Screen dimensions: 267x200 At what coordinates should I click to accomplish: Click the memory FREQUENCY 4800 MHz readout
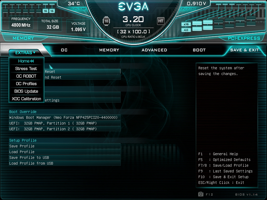(21, 22)
